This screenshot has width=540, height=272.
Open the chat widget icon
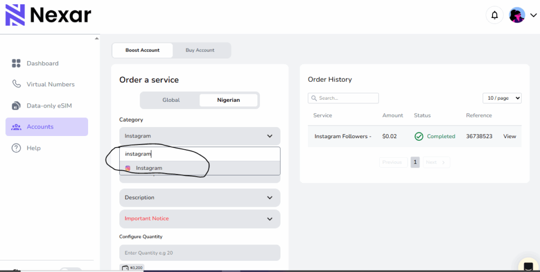point(528,266)
